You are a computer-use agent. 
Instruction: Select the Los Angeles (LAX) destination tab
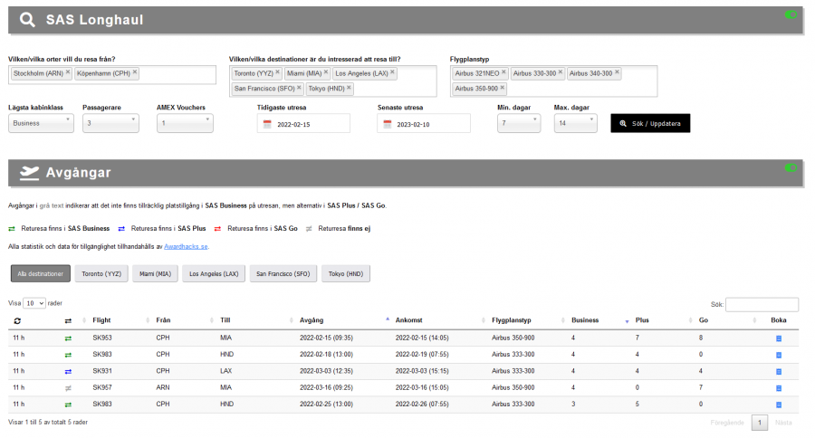pos(213,273)
